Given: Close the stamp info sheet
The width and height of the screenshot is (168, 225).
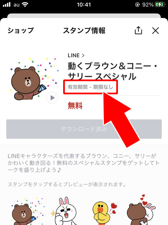Looking at the screenshot, I should pos(156,31).
